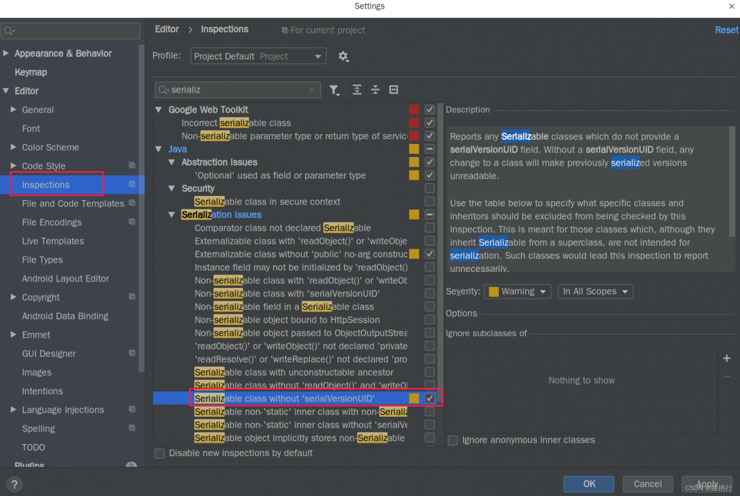Image resolution: width=740 pixels, height=496 pixels.
Task: Check 'Disable new inspections by default'
Action: pyautogui.click(x=160, y=453)
